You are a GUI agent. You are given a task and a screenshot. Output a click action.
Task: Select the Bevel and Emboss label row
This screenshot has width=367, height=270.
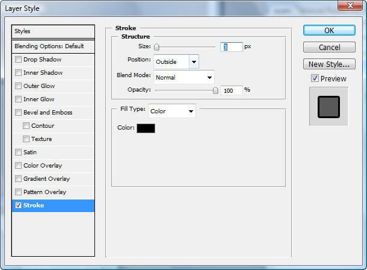point(53,113)
